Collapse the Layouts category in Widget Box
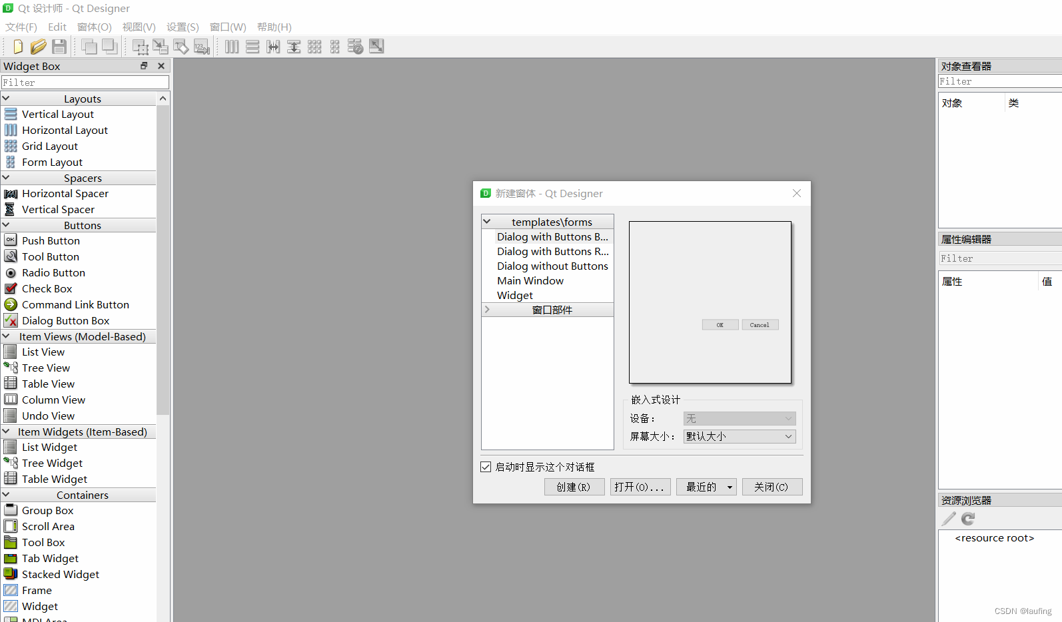Image resolution: width=1062 pixels, height=622 pixels. pyautogui.click(x=6, y=99)
